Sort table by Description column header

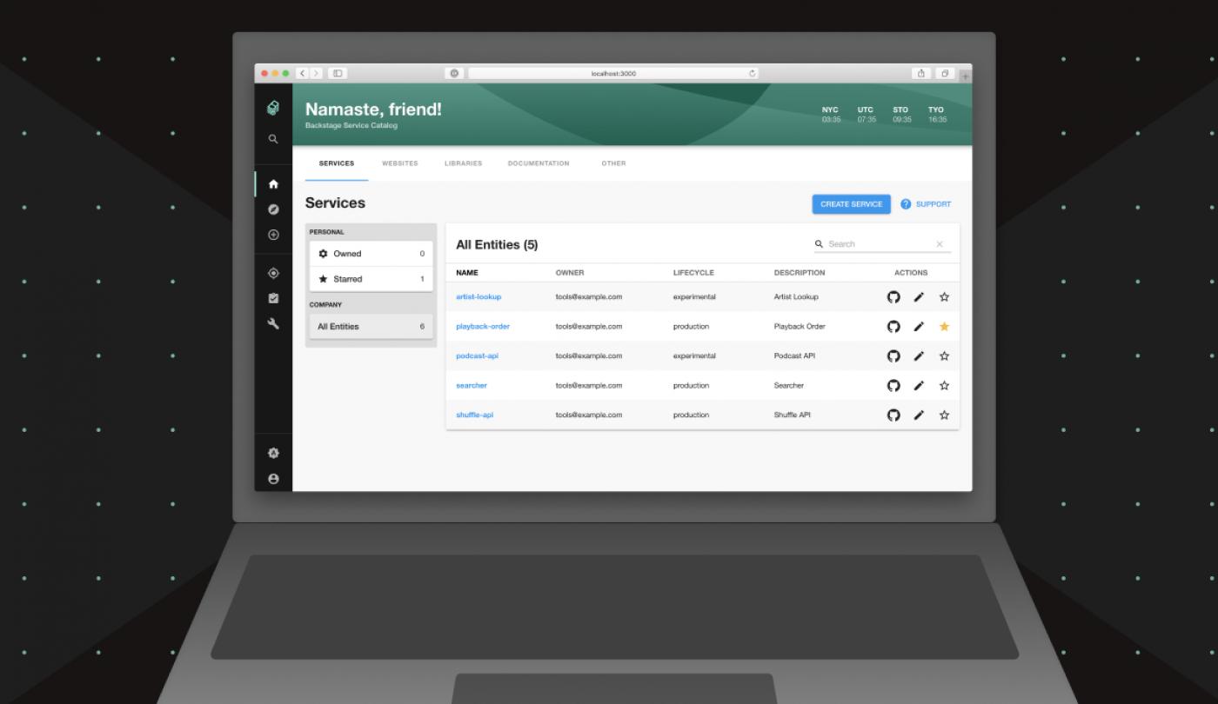click(x=800, y=273)
